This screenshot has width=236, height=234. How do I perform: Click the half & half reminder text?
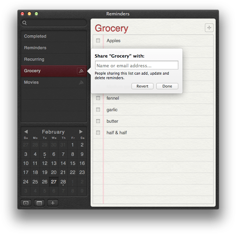click(117, 133)
